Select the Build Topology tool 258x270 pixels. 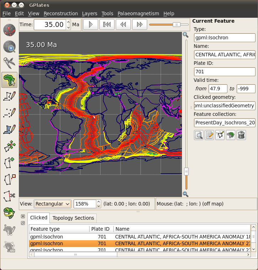[x=9, y=230]
